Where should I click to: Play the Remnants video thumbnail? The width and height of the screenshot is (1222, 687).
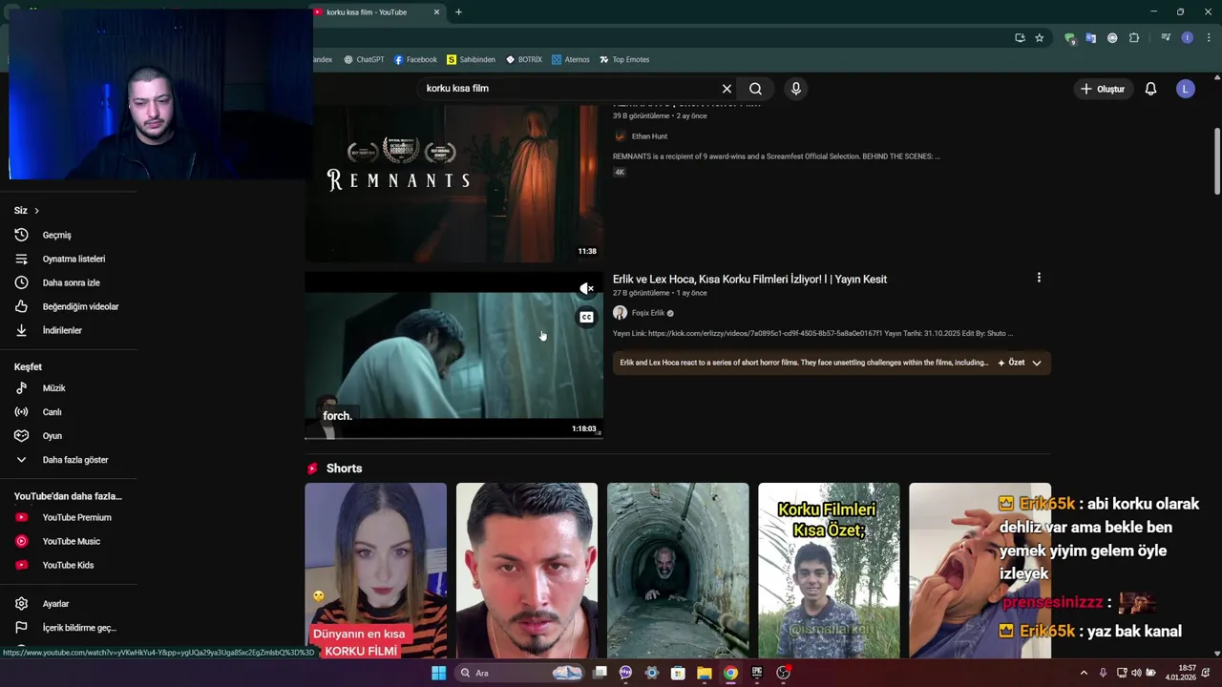coord(453,183)
